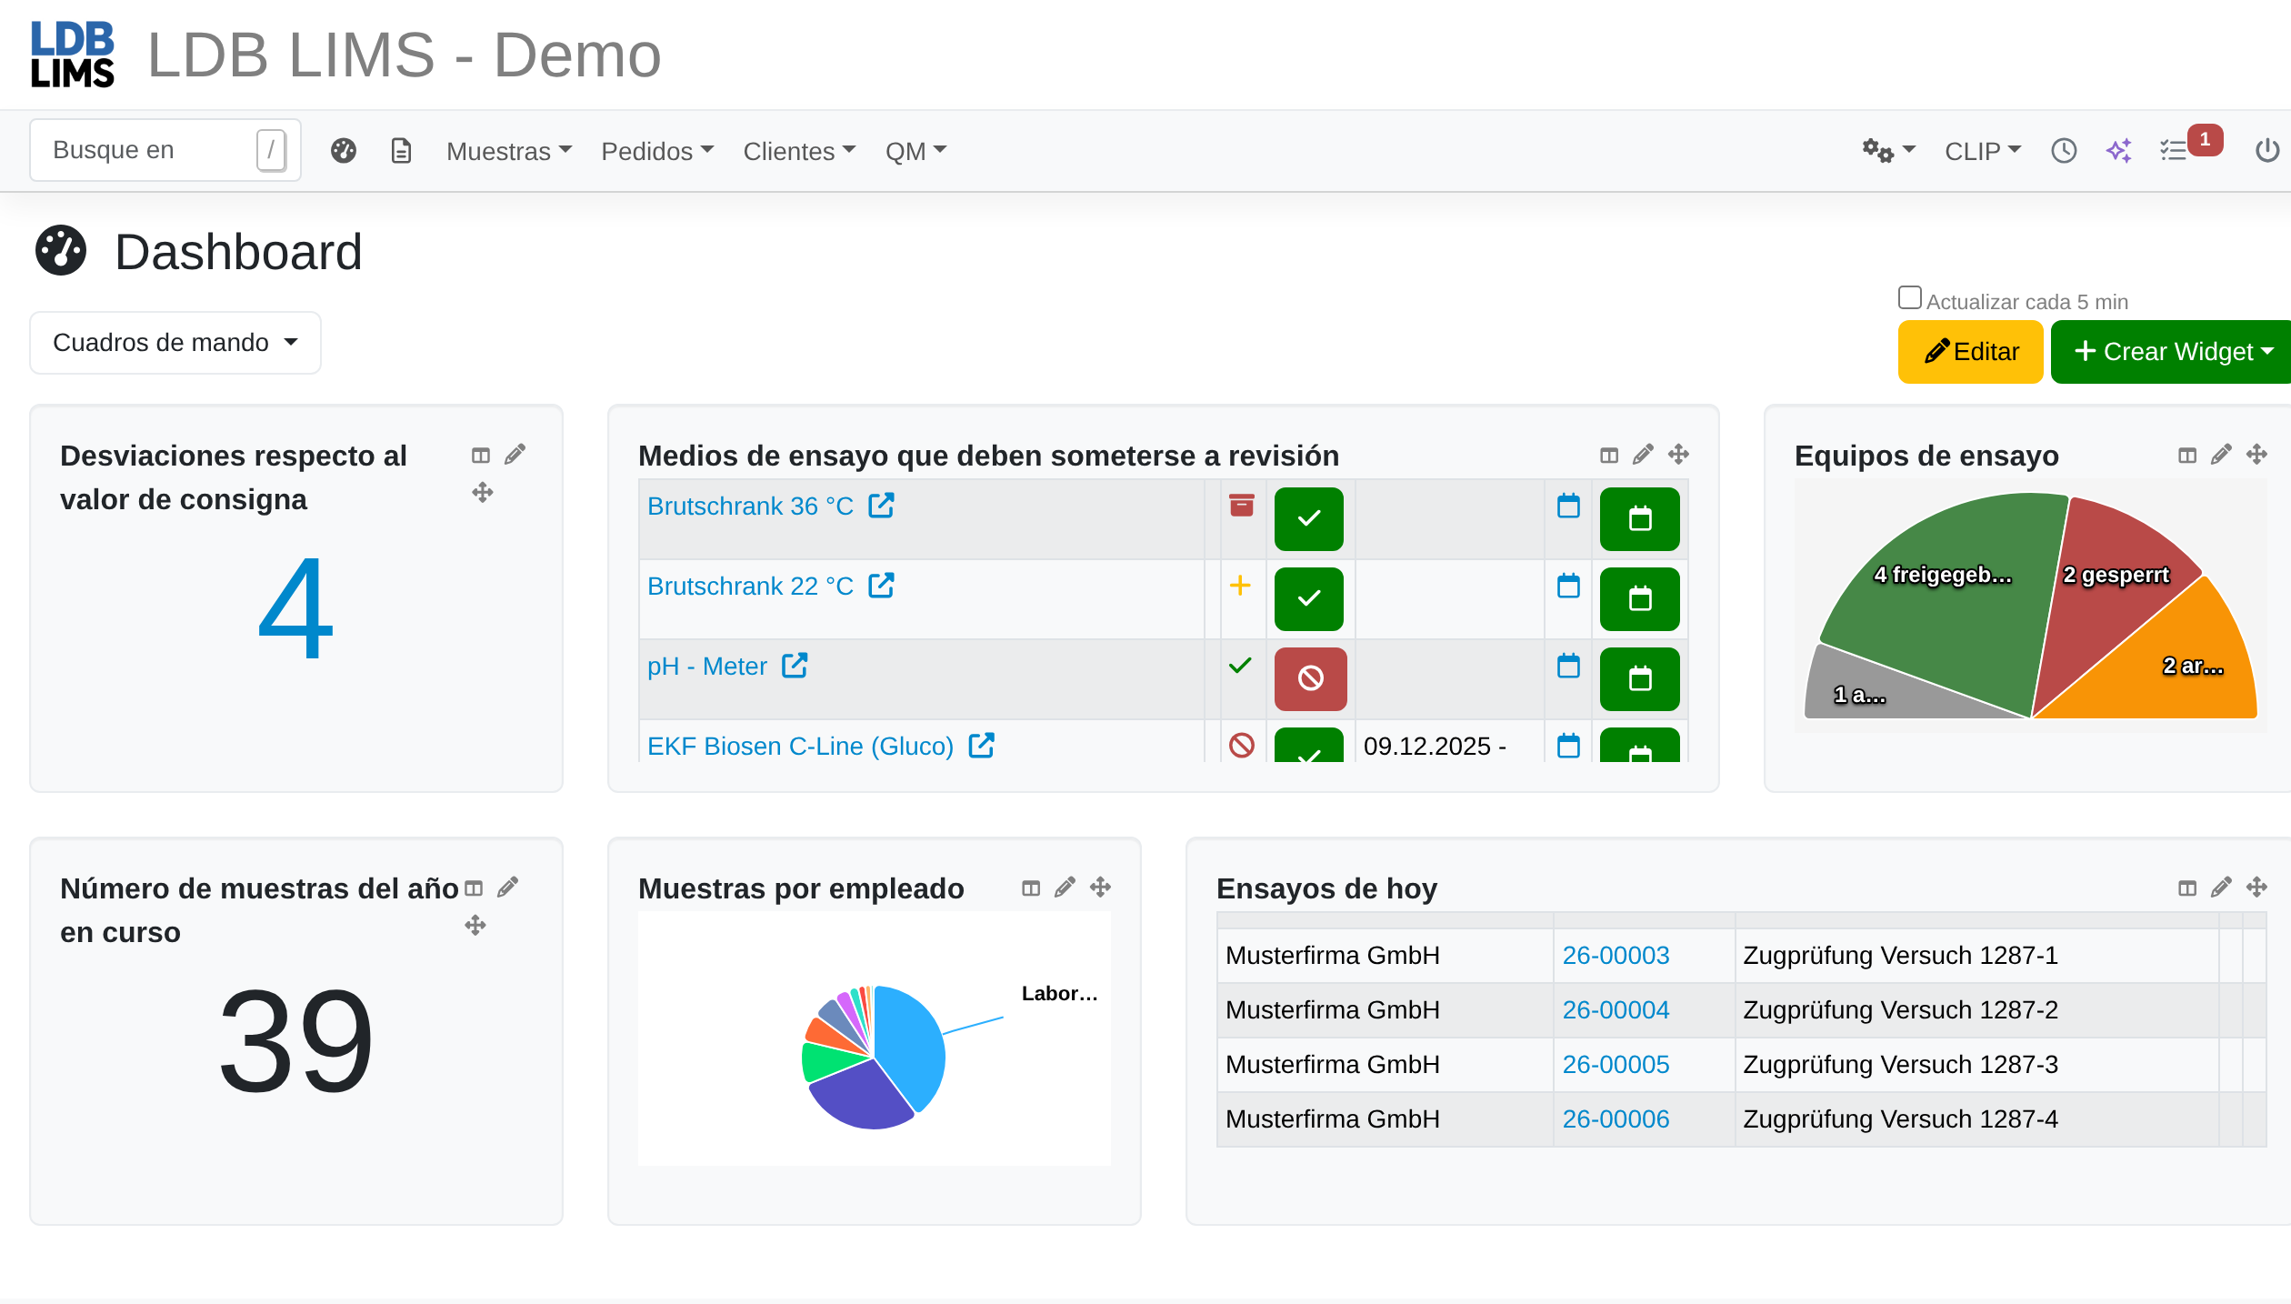Focus the 'Busque en' search field

[165, 150]
